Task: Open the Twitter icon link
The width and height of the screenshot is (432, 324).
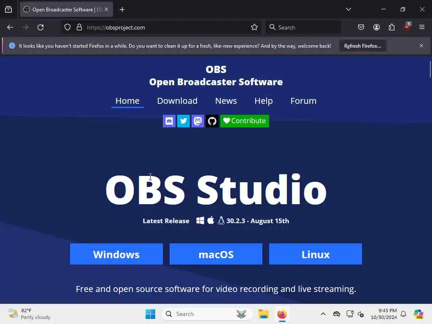Action: tap(183, 121)
